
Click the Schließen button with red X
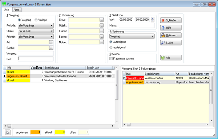[x=171, y=20]
